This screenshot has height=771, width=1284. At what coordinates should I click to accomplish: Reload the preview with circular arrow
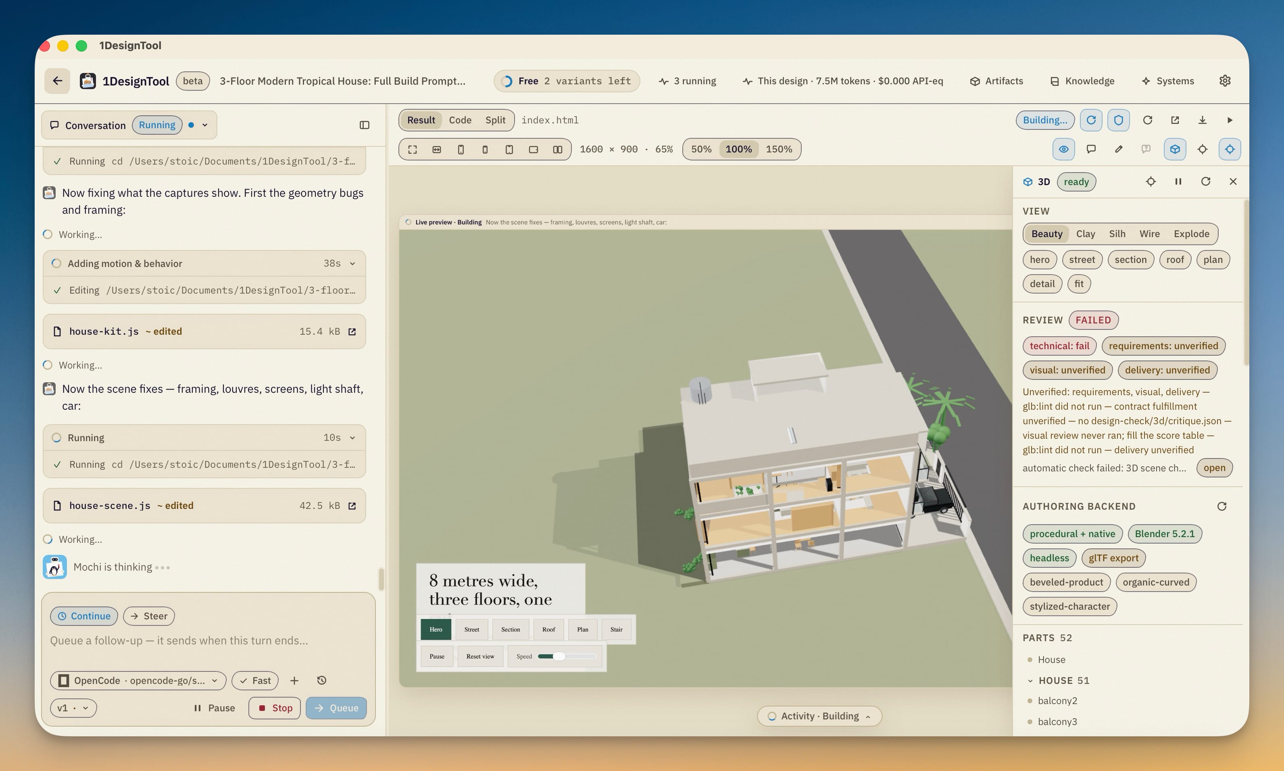(x=1148, y=120)
